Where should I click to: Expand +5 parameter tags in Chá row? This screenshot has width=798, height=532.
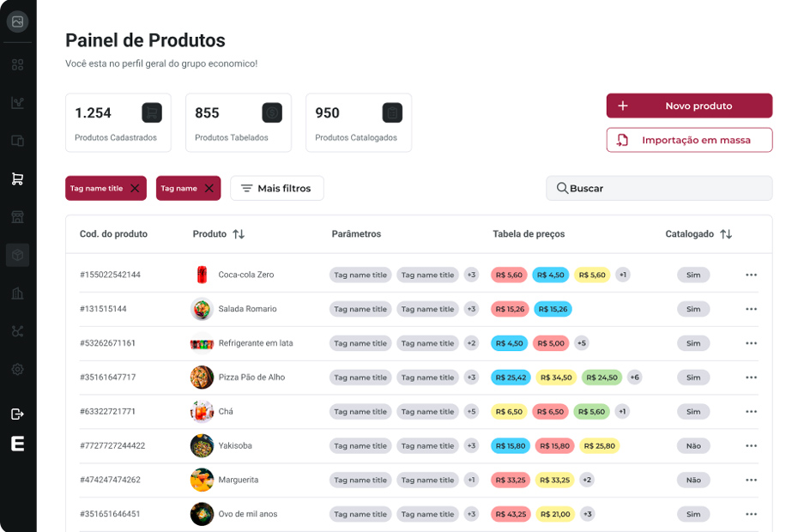tap(472, 411)
